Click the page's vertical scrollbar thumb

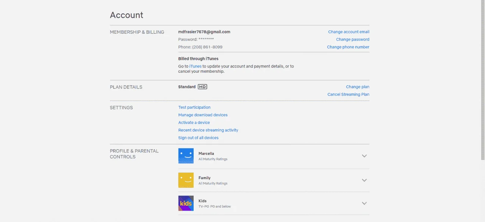[x=483, y=80]
